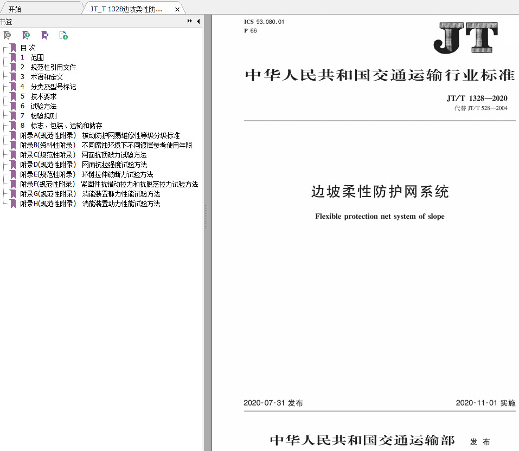This screenshot has width=519, height=451.
Task: Collapse the bookmark panel using the left arrow
Action: pos(197,21)
